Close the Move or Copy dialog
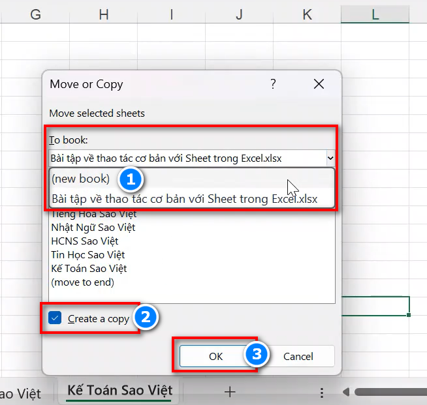The image size is (427, 405). [319, 84]
